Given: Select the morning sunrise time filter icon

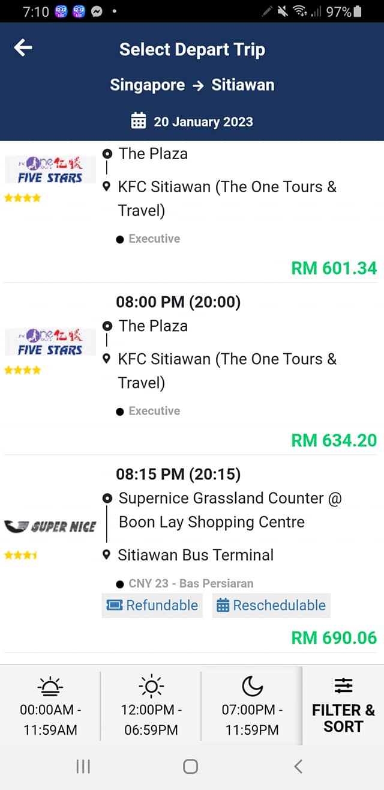Looking at the screenshot, I should click(50, 685).
